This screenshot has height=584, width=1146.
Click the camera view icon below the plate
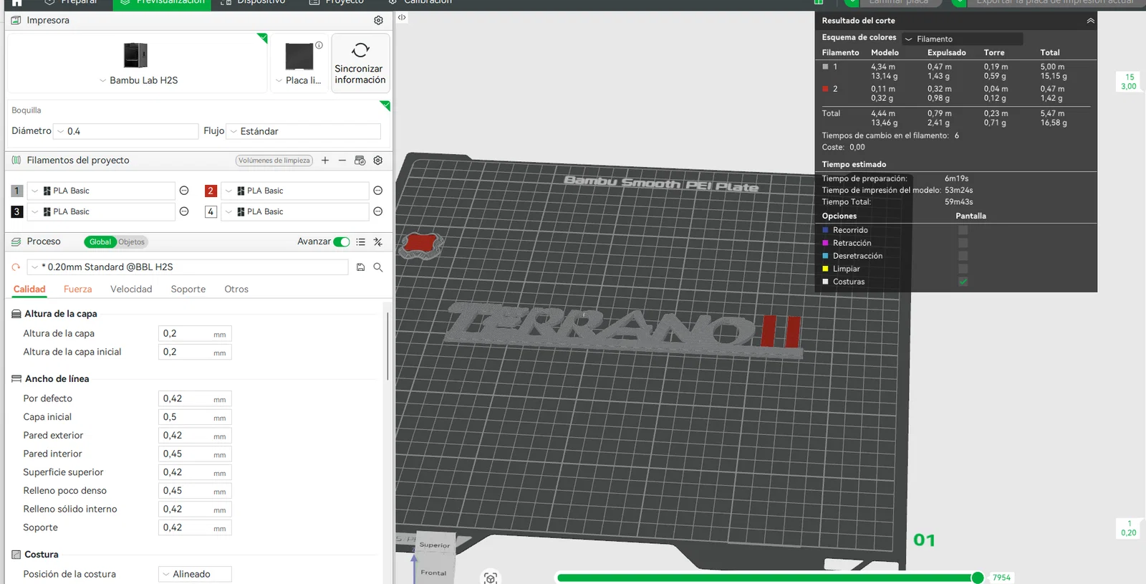point(491,578)
